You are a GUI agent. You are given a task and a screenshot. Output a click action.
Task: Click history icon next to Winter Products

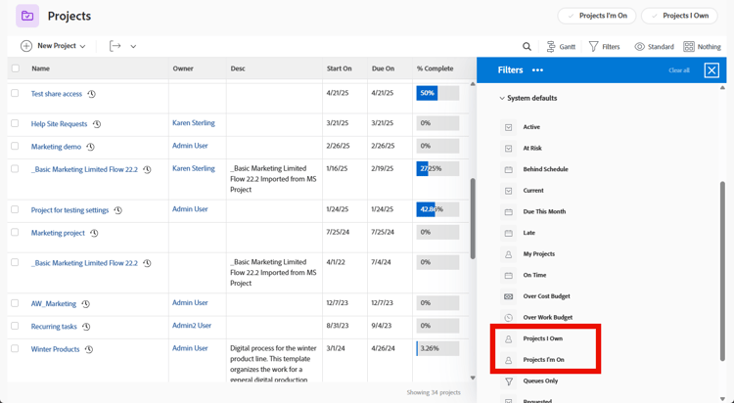[89, 349]
